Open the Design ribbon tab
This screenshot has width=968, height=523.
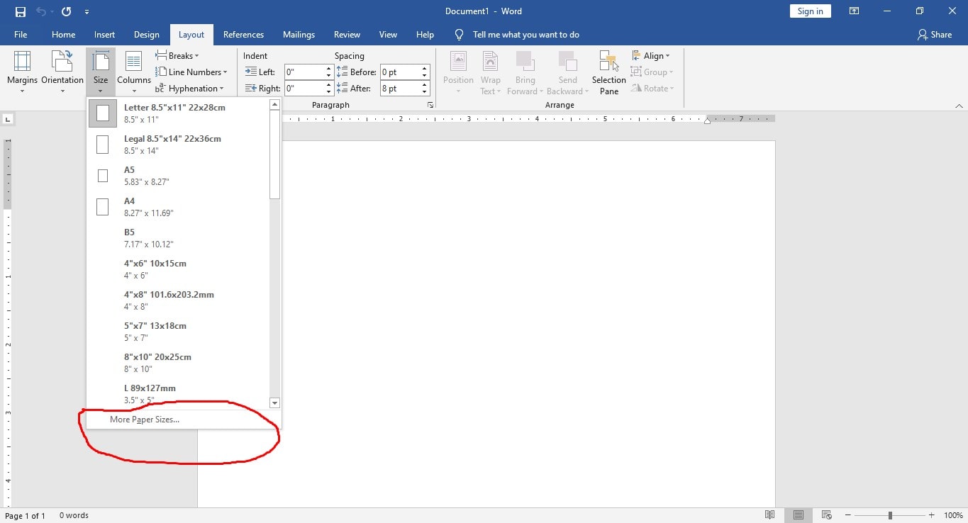point(147,34)
